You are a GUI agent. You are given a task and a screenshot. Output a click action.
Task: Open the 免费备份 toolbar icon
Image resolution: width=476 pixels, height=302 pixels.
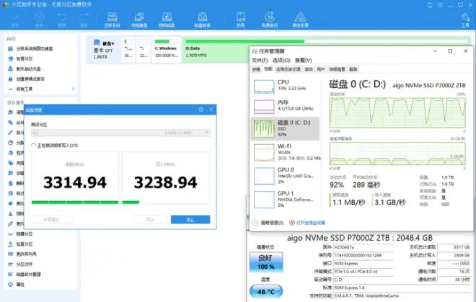(x=270, y=21)
